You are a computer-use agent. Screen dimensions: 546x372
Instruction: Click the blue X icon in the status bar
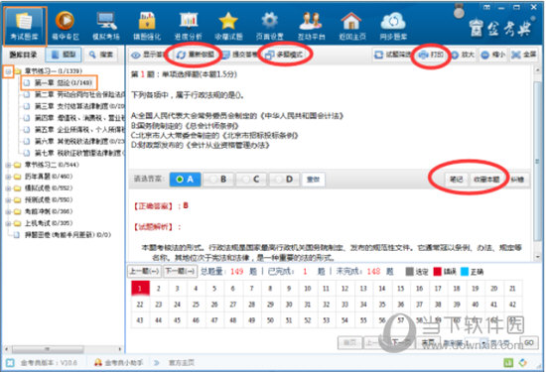point(10,363)
